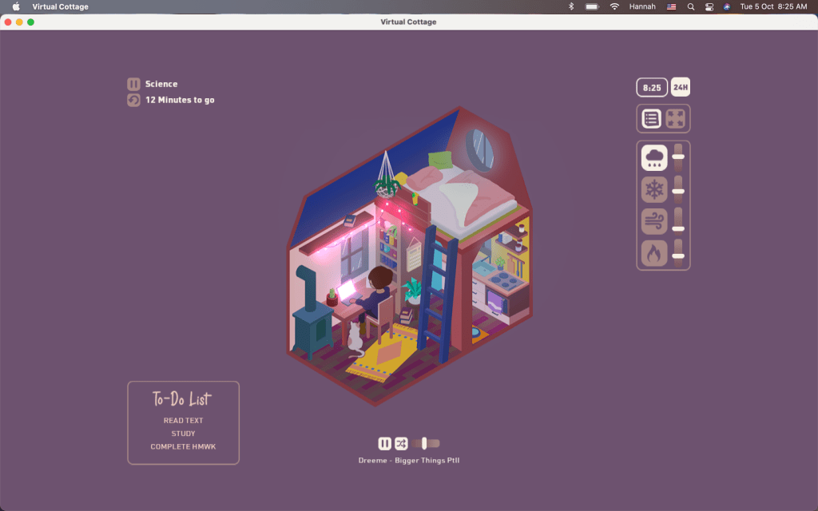Open Spotlight search in menu bar
This screenshot has width=818, height=511.
click(x=691, y=6)
